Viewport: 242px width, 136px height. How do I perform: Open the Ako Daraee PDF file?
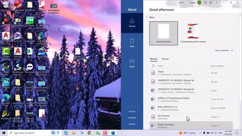click(191, 117)
